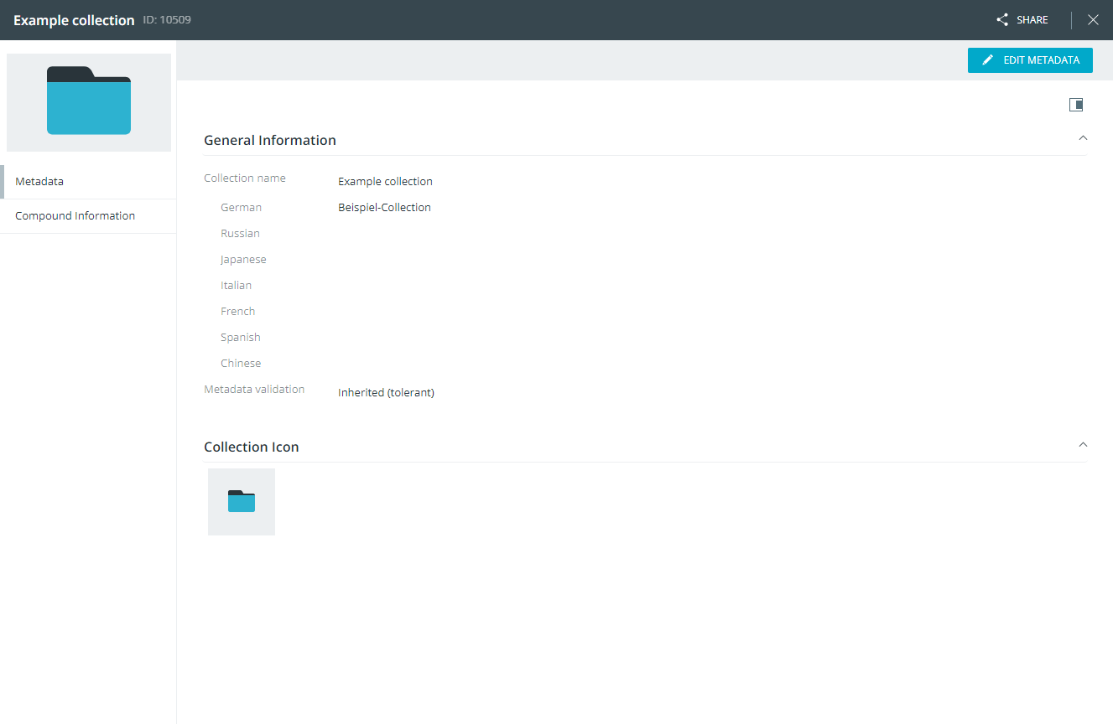Click the 'Russian' language label
The width and height of the screenshot is (1113, 724).
pos(241,234)
